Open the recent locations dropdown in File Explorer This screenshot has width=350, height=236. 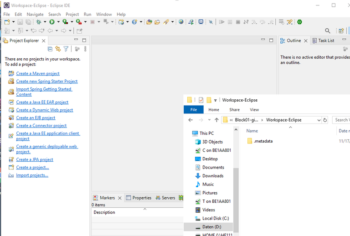click(x=209, y=120)
